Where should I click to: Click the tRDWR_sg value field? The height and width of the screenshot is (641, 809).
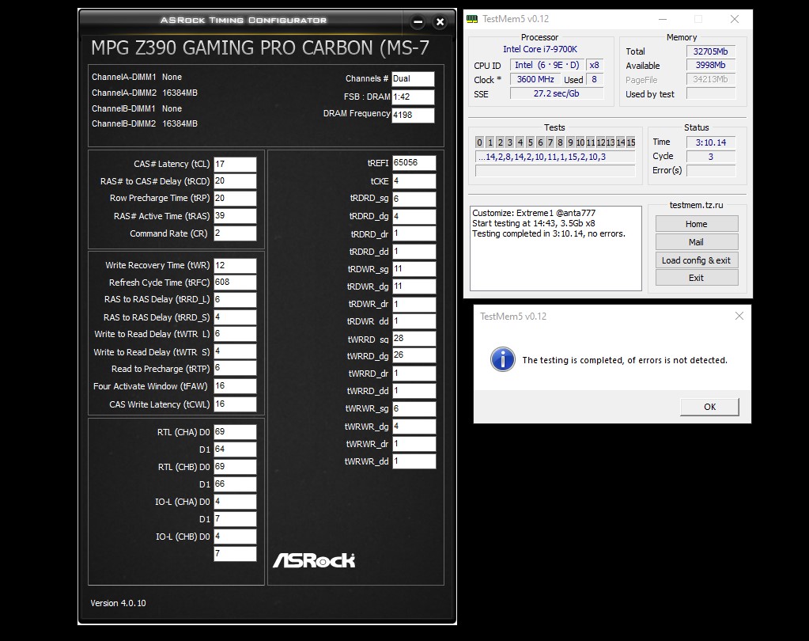coord(414,269)
